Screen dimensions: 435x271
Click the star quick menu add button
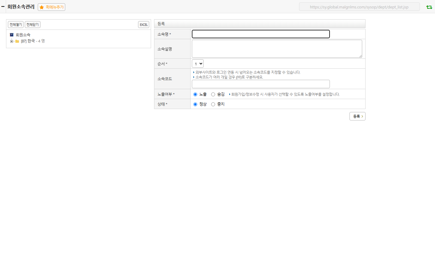(x=51, y=7)
